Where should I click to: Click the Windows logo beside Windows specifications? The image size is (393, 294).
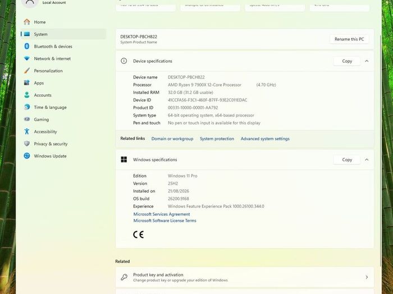tap(124, 160)
